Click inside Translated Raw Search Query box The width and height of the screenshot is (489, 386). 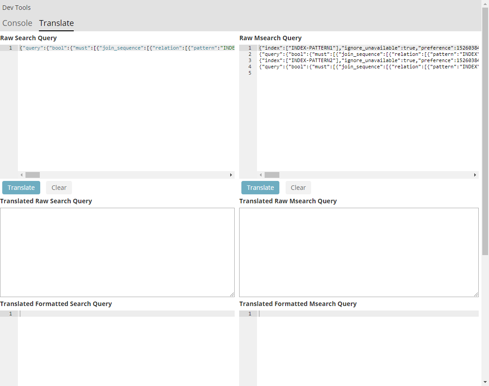(117, 252)
